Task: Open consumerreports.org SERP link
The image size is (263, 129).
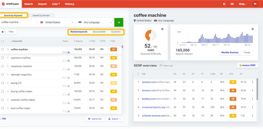Action: [x=156, y=107]
